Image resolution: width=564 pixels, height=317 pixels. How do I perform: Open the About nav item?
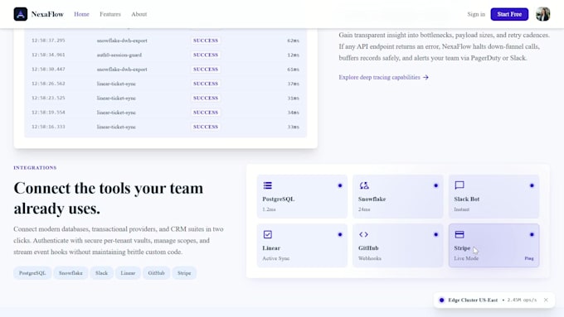[x=139, y=14]
